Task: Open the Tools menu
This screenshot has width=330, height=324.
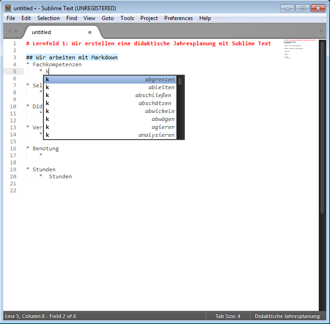Action: [127, 18]
